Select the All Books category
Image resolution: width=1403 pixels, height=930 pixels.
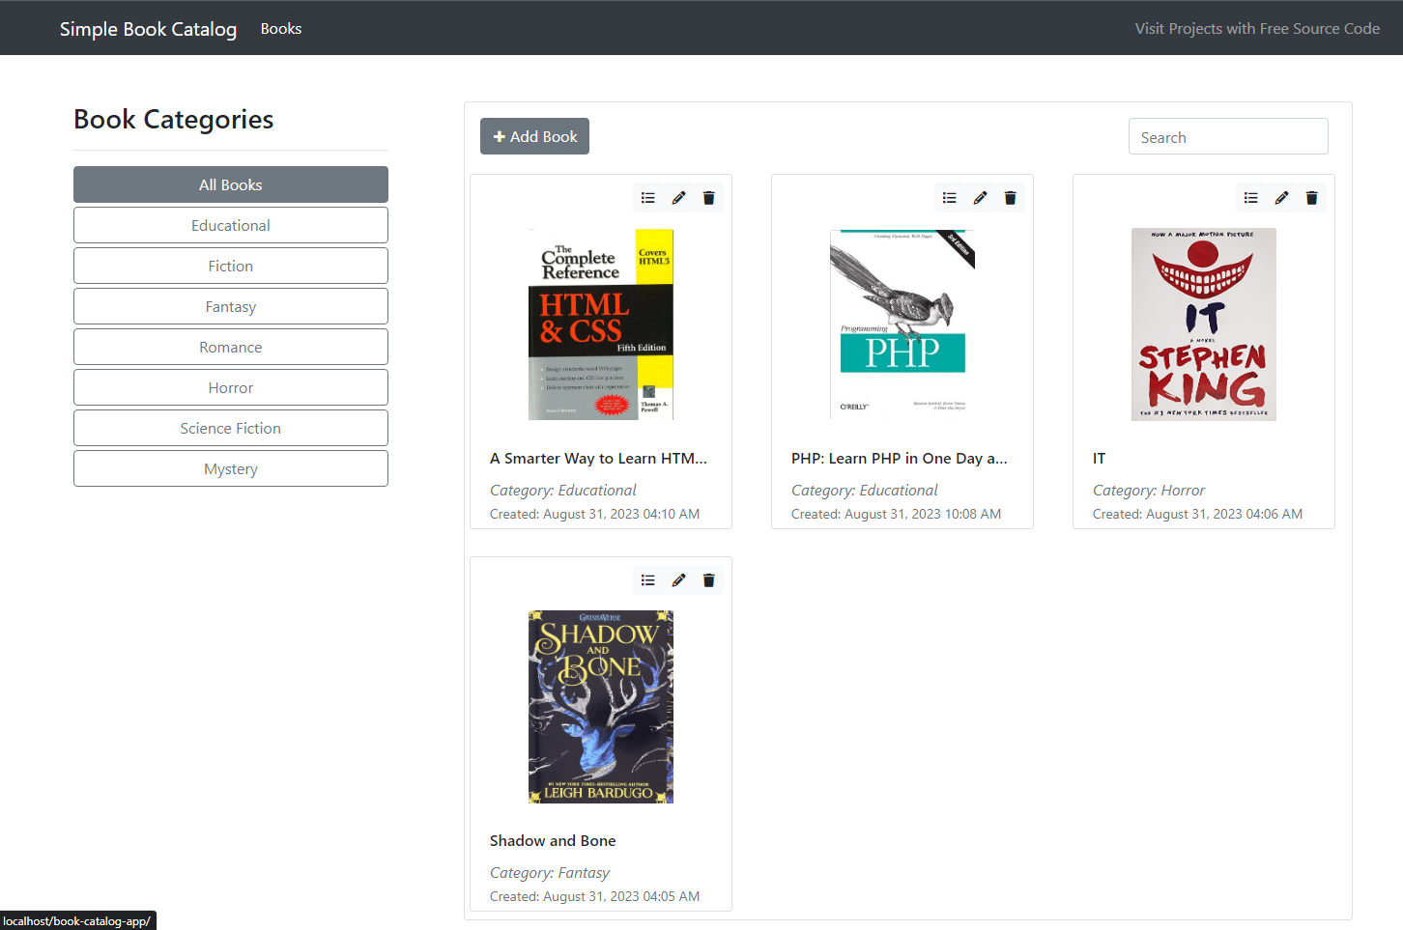coord(231,184)
